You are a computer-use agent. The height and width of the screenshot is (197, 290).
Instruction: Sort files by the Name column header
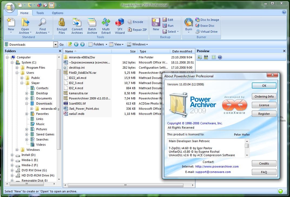87,51
